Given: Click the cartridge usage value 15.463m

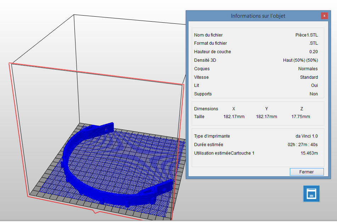Looking at the screenshot, I should 309,153.
